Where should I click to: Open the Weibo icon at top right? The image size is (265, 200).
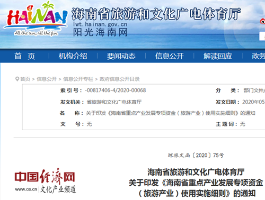(262, 21)
